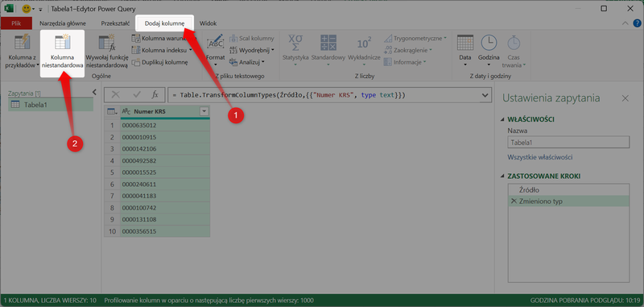Select the Tabela1 query
This screenshot has height=307, width=644.
pyautogui.click(x=51, y=105)
